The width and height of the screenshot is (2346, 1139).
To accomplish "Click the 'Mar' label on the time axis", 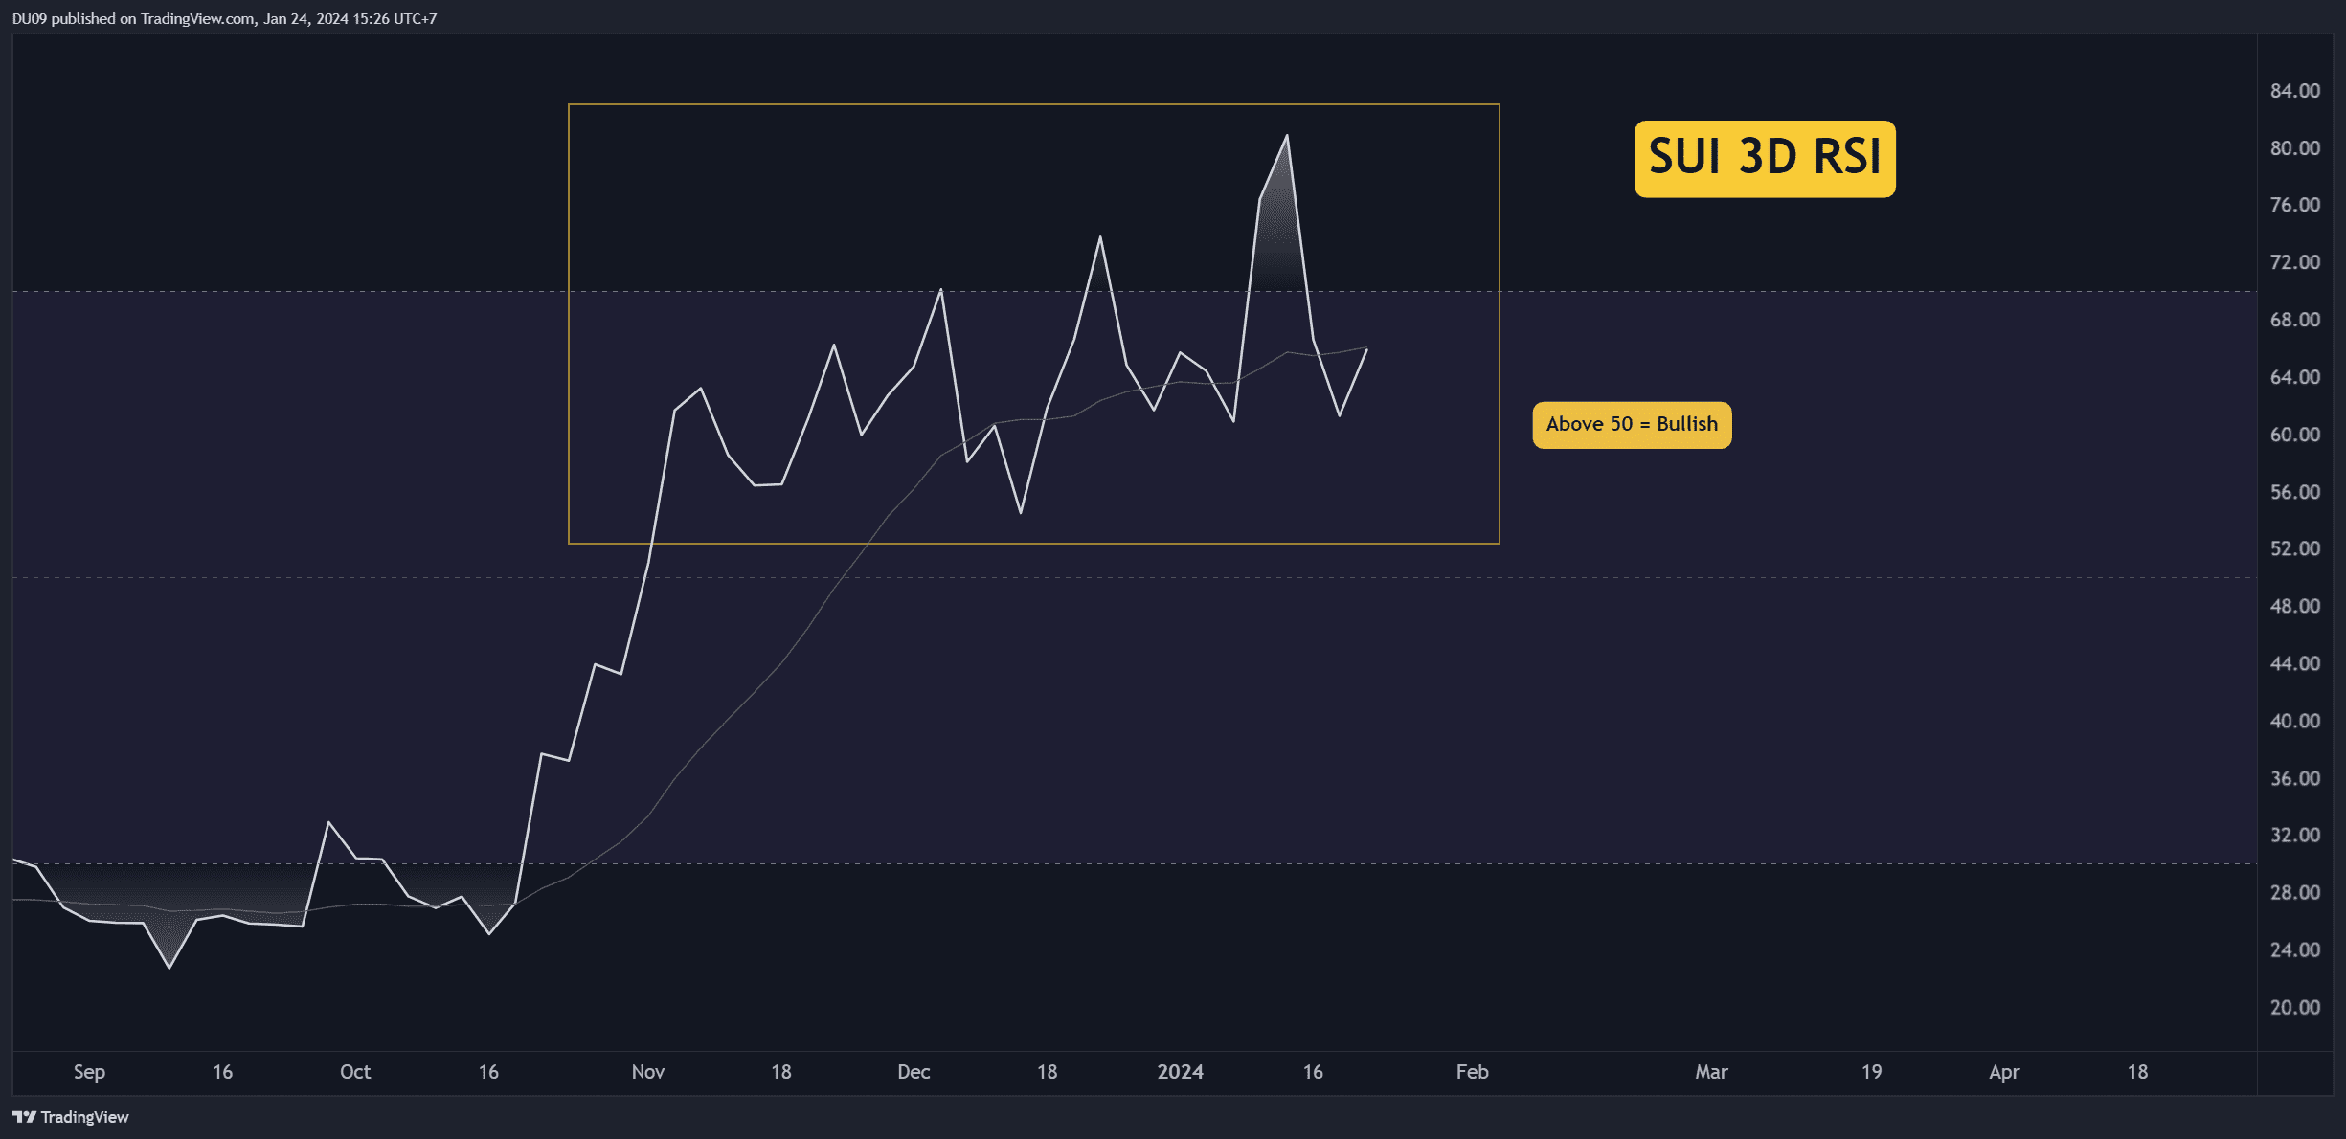I will pos(1711,1072).
